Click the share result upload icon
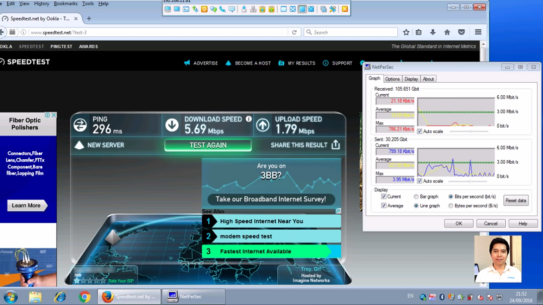This screenshot has height=305, width=543. click(335, 145)
